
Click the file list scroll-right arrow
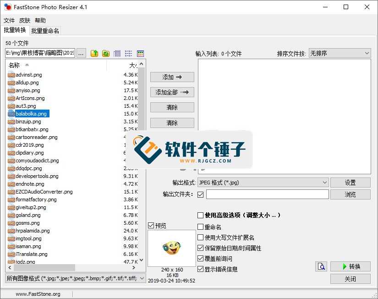click(133, 268)
